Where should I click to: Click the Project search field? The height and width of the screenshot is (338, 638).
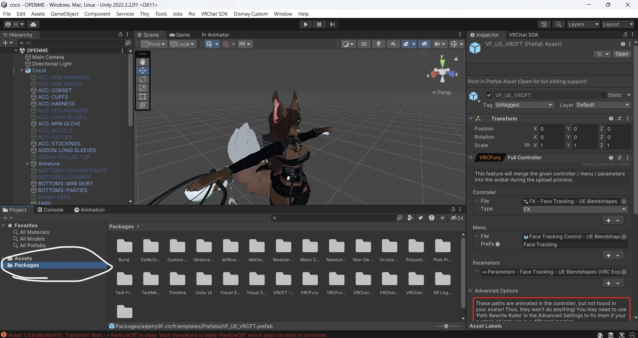(334, 218)
